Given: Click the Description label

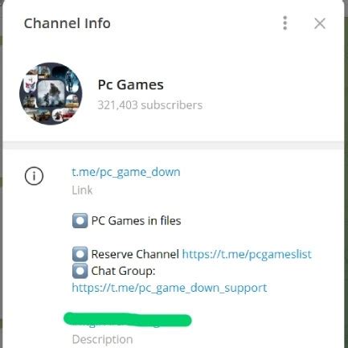Looking at the screenshot, I should click(102, 339).
